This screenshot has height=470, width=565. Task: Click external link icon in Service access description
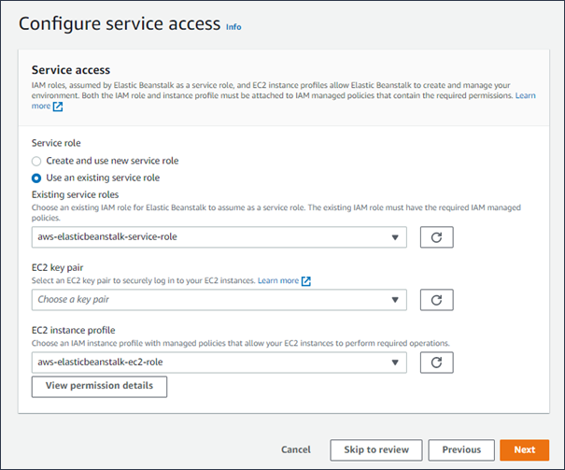(58, 107)
